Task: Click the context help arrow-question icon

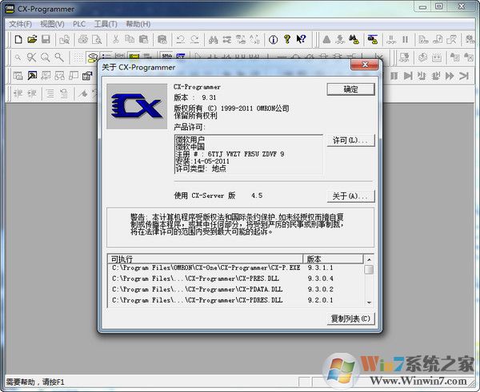Action: click(x=301, y=39)
